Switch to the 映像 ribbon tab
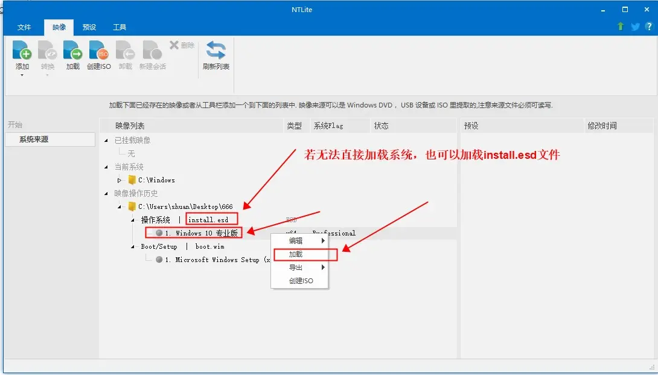Image resolution: width=658 pixels, height=375 pixels. pos(59,27)
